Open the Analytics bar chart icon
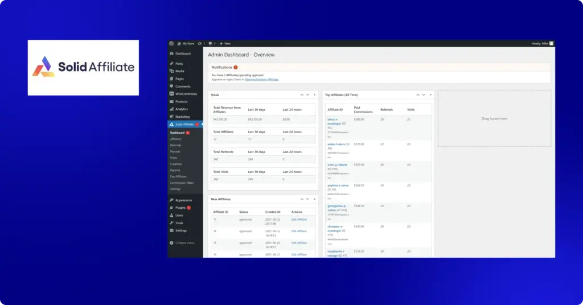 tap(171, 109)
